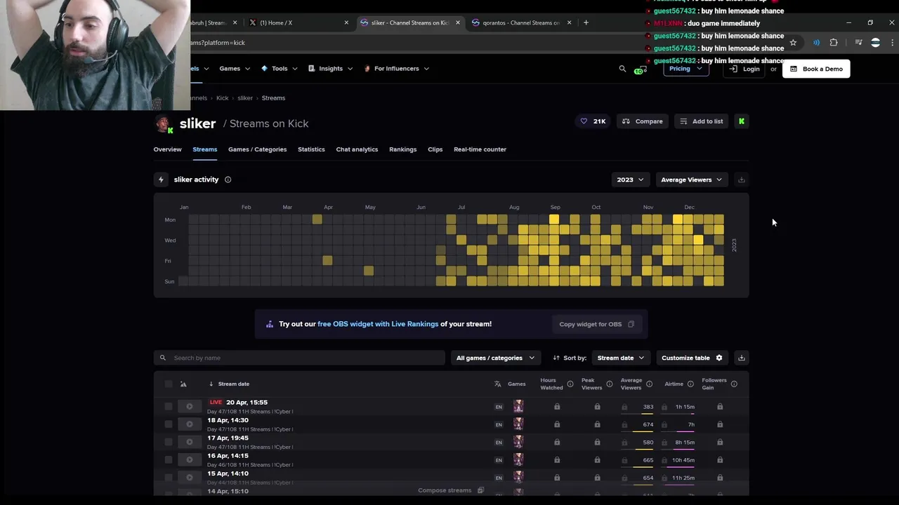Click the notification icon with green badge
The image size is (899, 505).
tap(640, 69)
